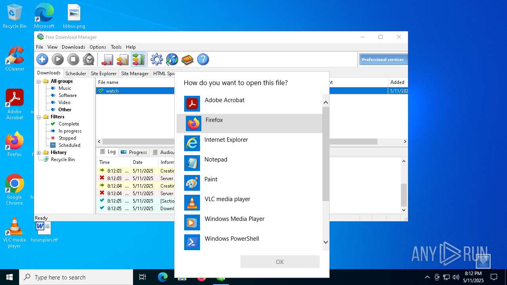This screenshot has width=507, height=285.
Task: Choose Internet Explorer in the open-with list
Action: (x=250, y=143)
